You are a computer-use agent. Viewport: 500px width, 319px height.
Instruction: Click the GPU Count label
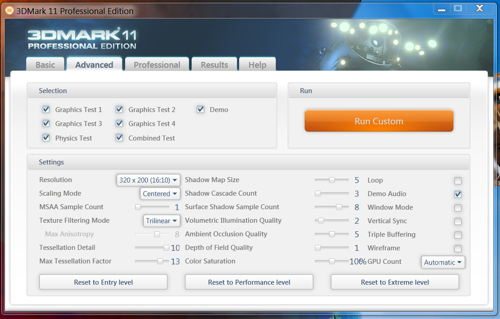[385, 261]
